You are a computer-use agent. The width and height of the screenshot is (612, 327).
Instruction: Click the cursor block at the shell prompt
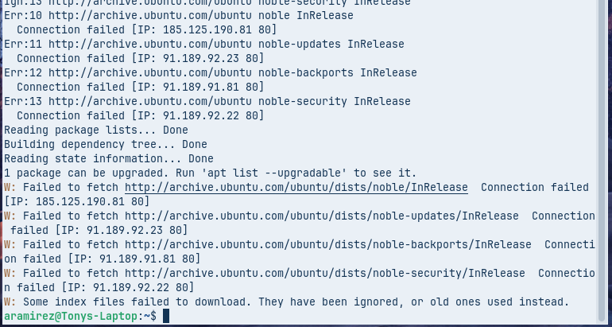tap(166, 316)
